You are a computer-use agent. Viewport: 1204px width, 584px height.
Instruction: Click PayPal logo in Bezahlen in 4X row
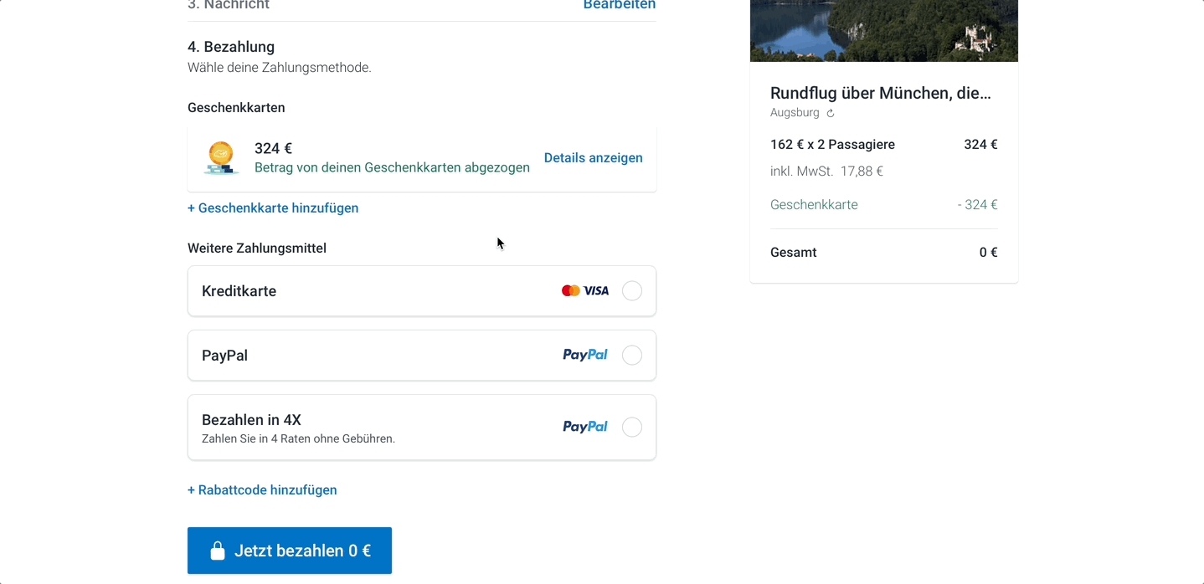[585, 427]
